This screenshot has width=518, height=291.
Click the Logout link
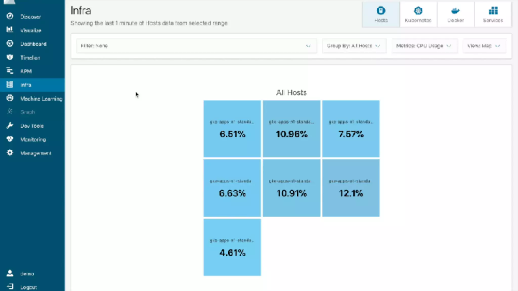(x=28, y=287)
